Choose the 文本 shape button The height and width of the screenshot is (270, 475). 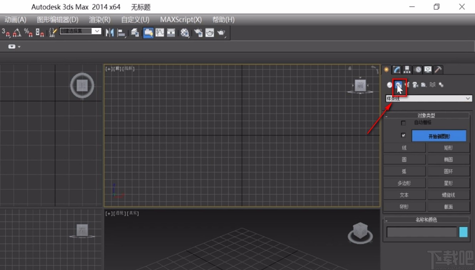pyautogui.click(x=404, y=195)
